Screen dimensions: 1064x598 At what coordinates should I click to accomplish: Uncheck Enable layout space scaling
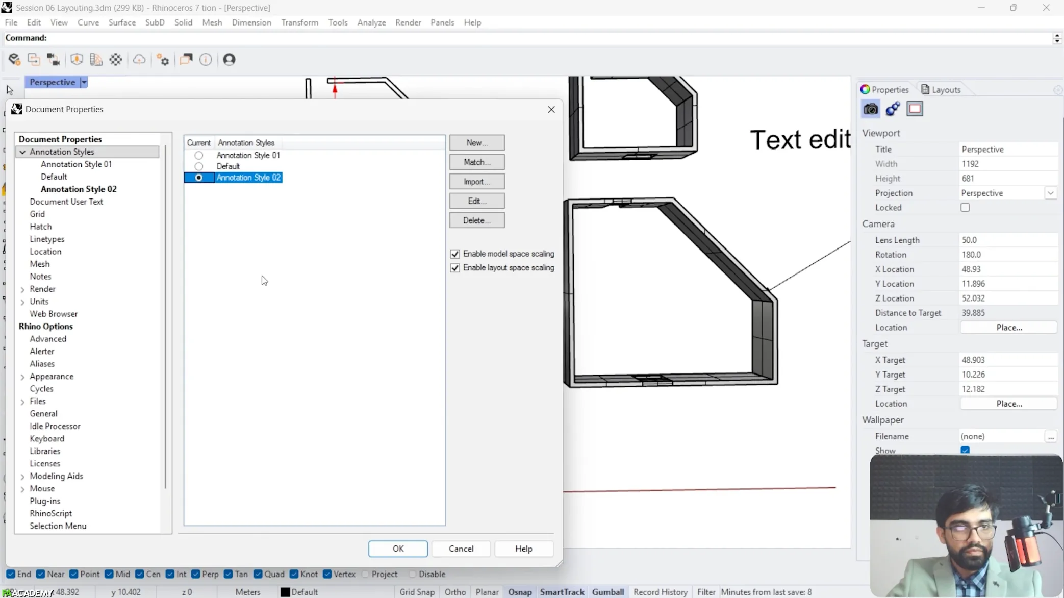tap(455, 268)
